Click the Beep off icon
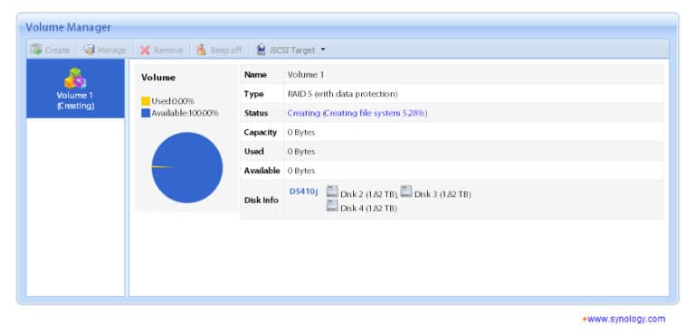This screenshot has width=695, height=336. pos(201,50)
